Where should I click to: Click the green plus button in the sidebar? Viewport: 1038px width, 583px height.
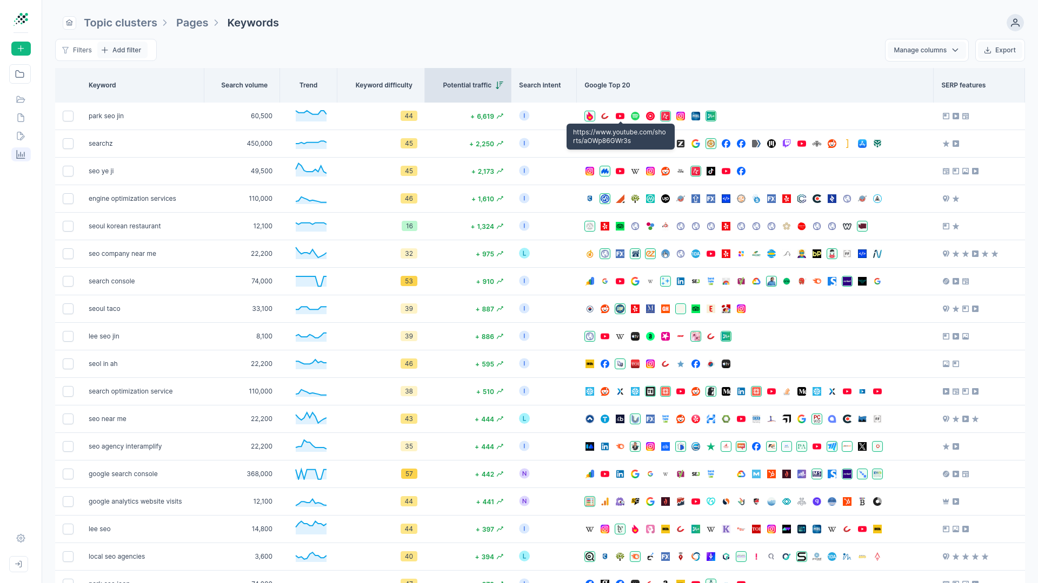click(21, 49)
